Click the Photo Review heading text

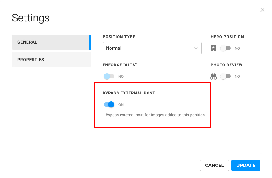[227, 65]
